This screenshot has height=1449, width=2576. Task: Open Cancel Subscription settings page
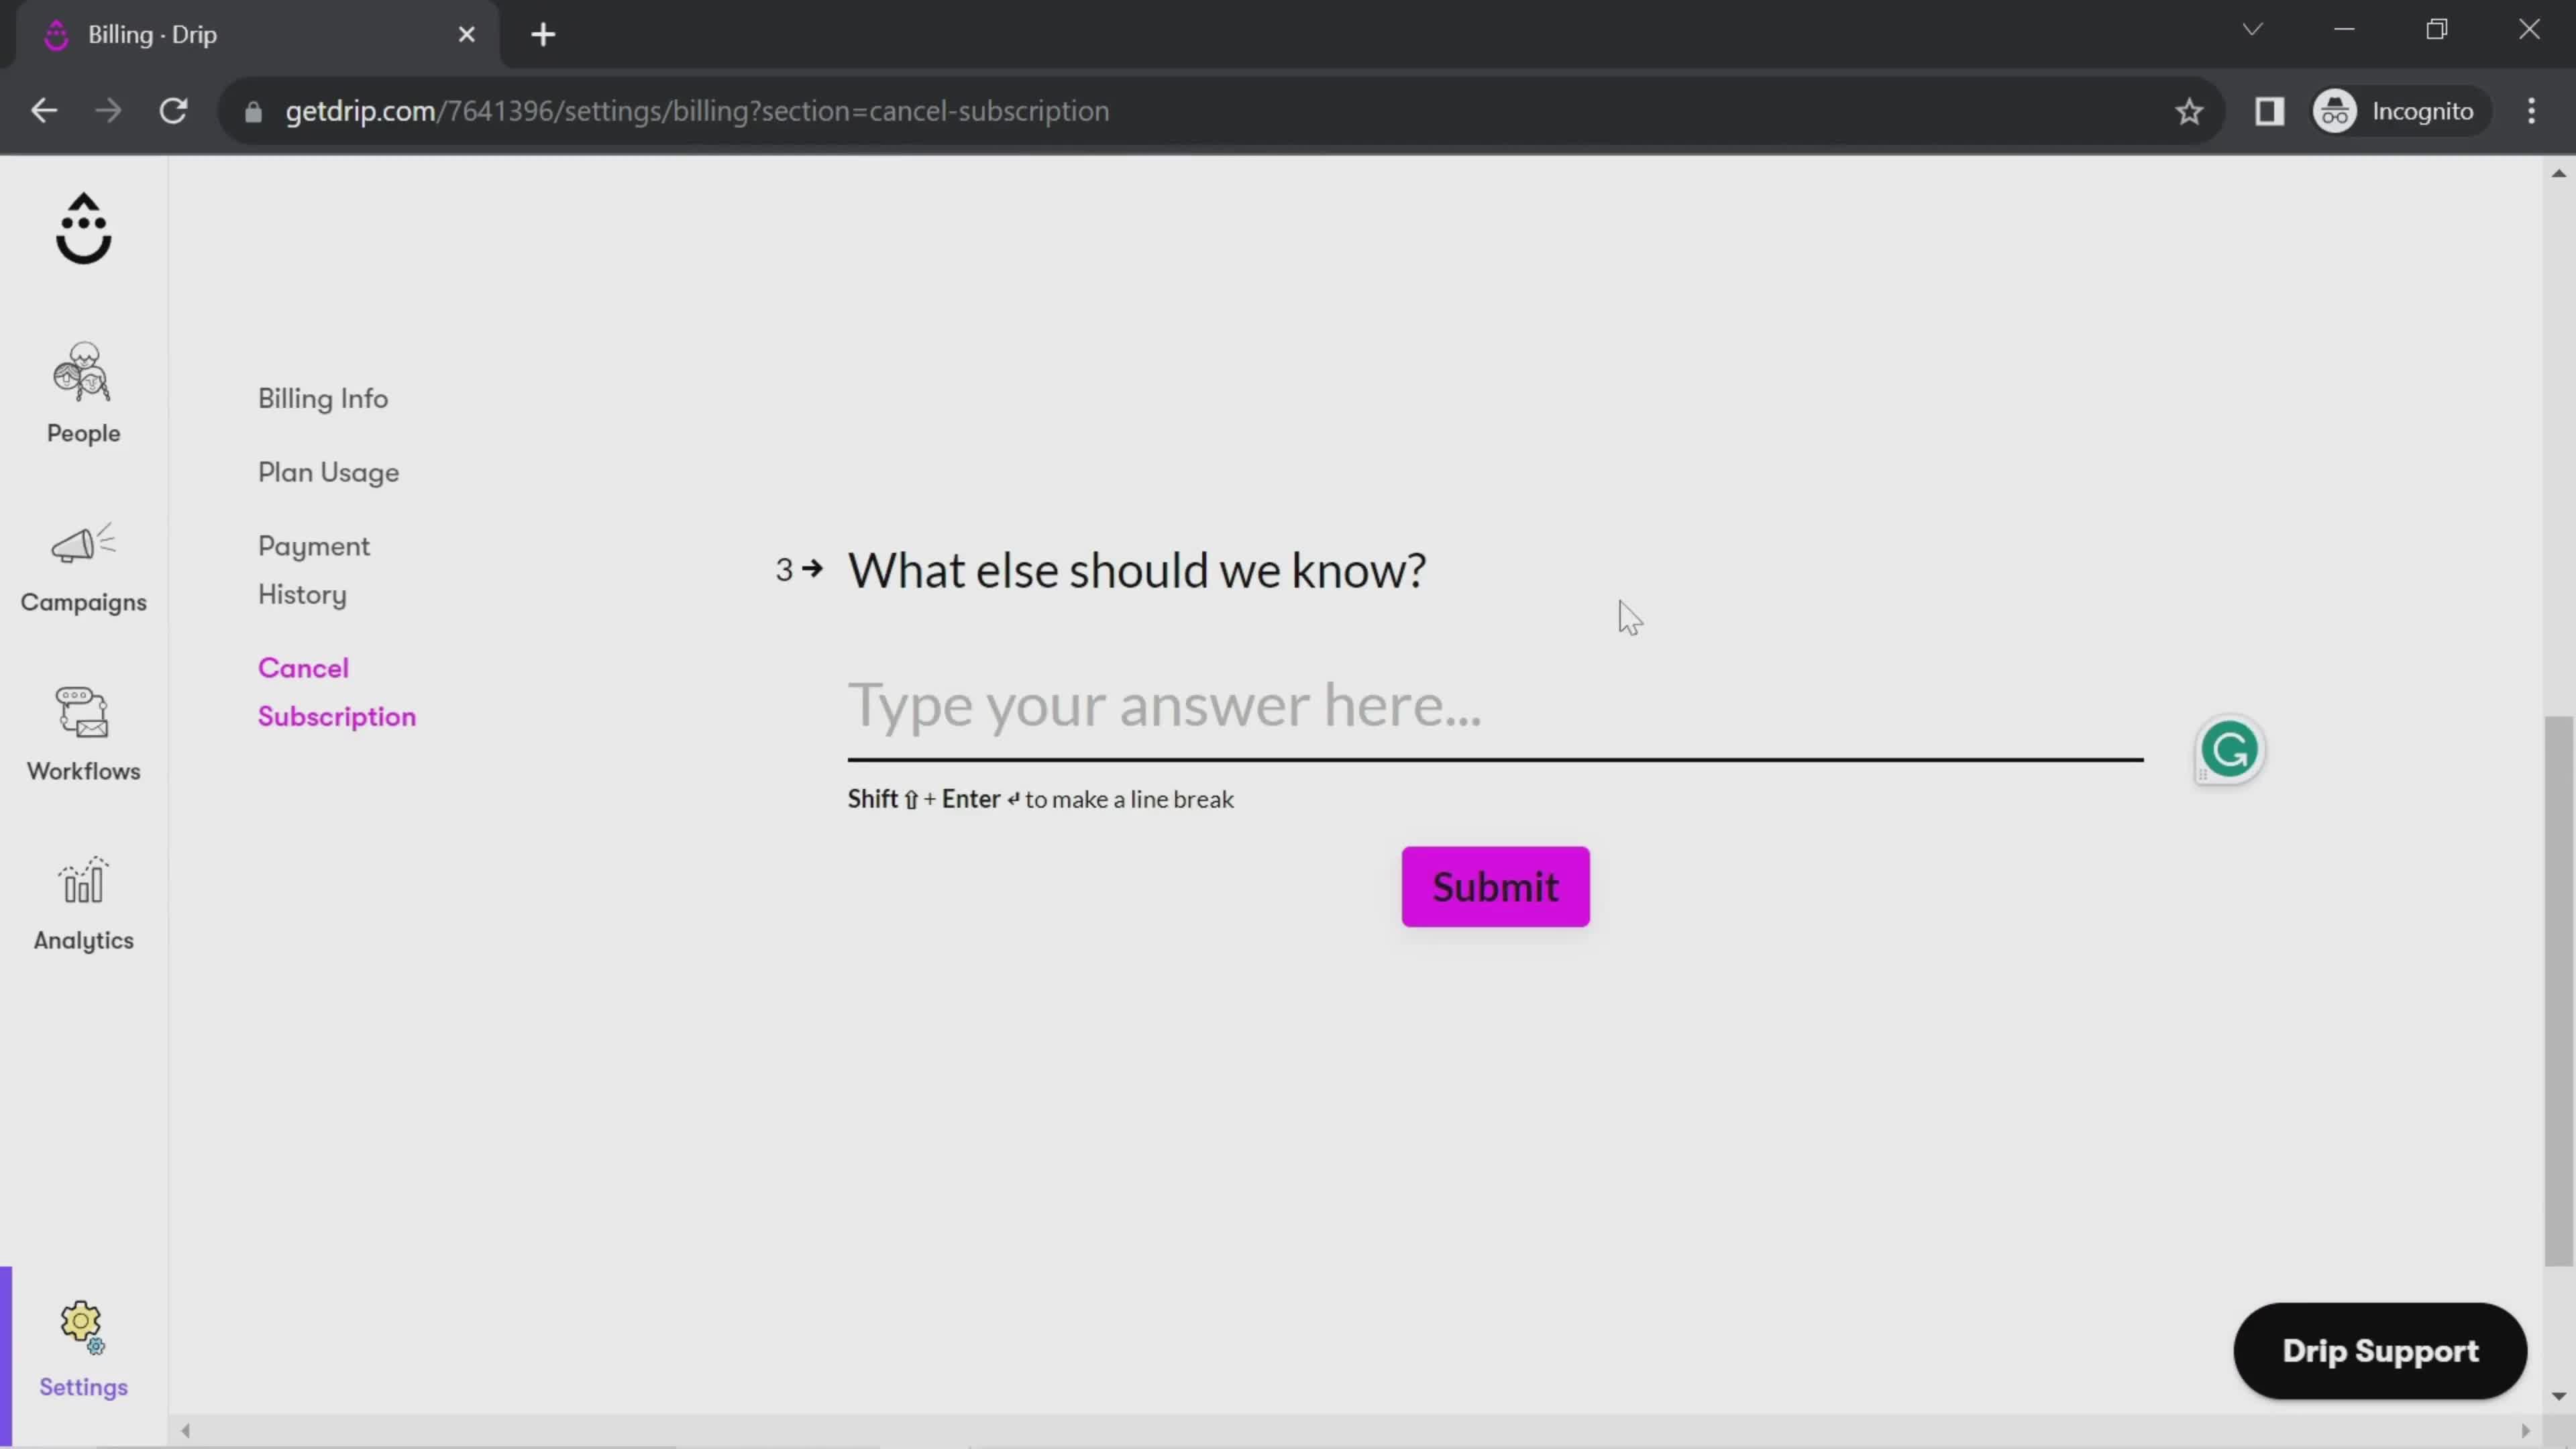click(339, 692)
